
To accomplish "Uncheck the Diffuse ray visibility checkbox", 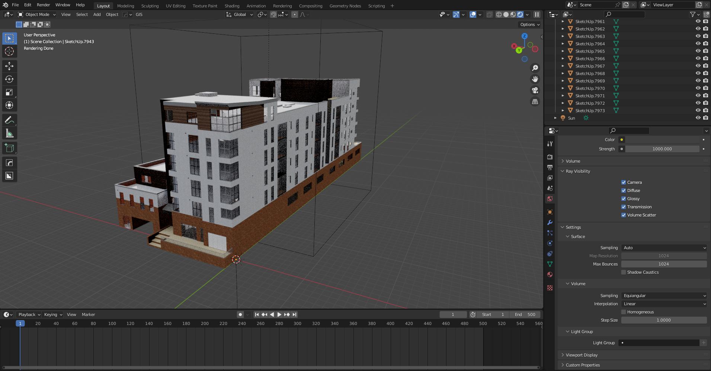I will (x=624, y=191).
